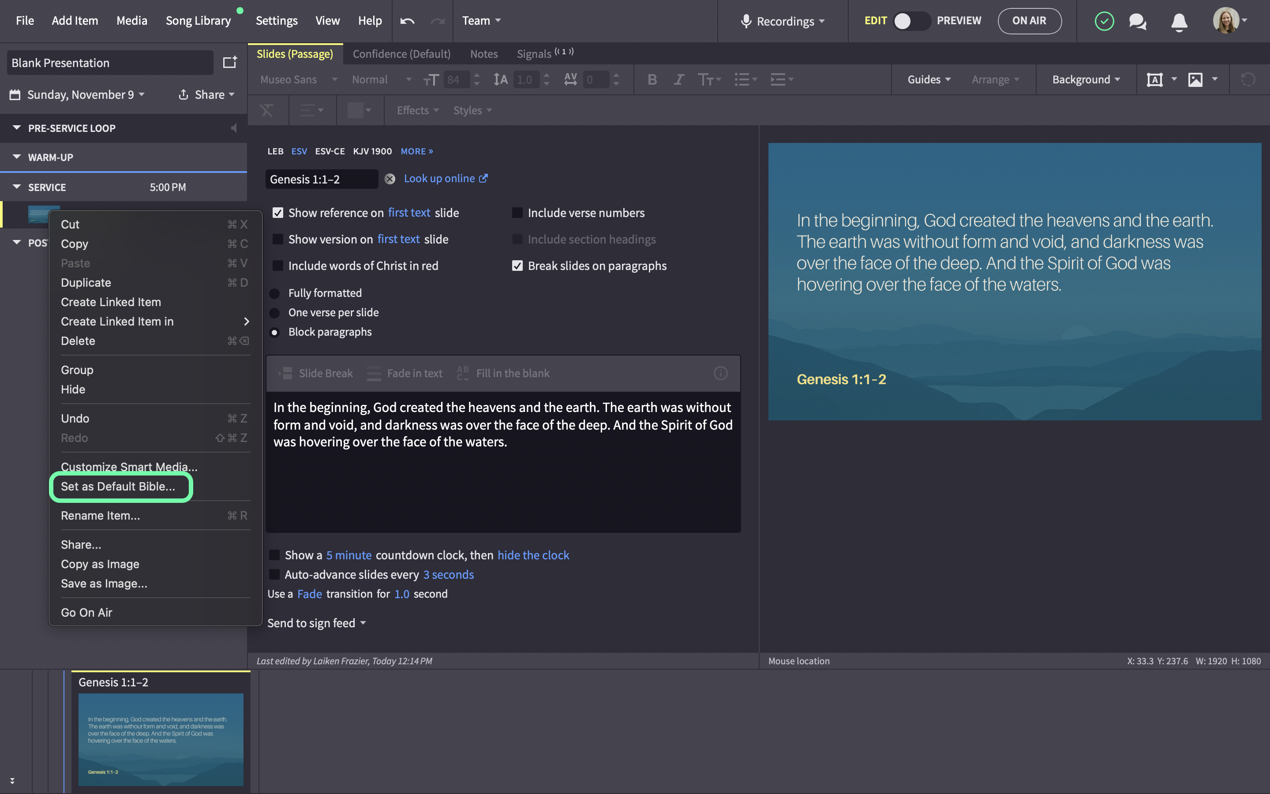Click the green sync status checkmark
Image resolution: width=1270 pixels, height=794 pixels.
(1104, 22)
